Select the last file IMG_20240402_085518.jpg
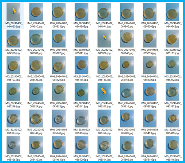 (x=173, y=145)
